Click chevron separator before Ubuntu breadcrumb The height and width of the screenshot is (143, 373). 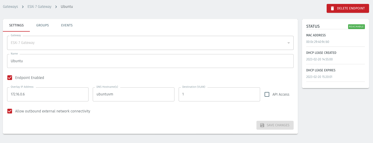[56, 7]
